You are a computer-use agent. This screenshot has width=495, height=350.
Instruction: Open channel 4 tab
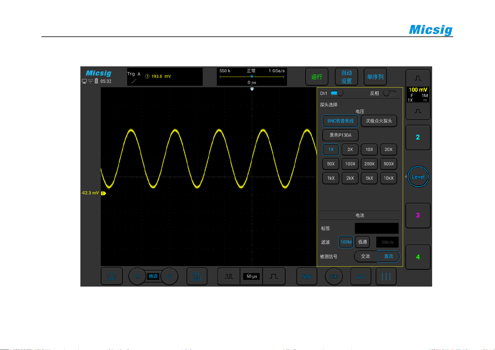pyautogui.click(x=418, y=257)
